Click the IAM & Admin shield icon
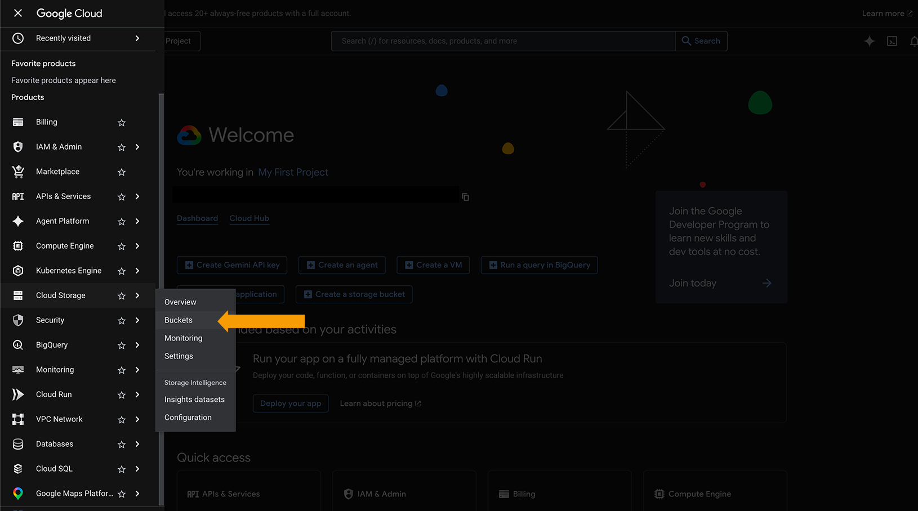The width and height of the screenshot is (918, 511). [x=18, y=147]
